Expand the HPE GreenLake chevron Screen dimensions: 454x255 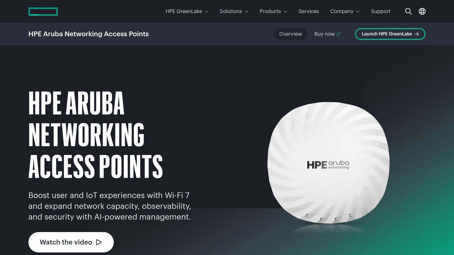[x=207, y=12]
